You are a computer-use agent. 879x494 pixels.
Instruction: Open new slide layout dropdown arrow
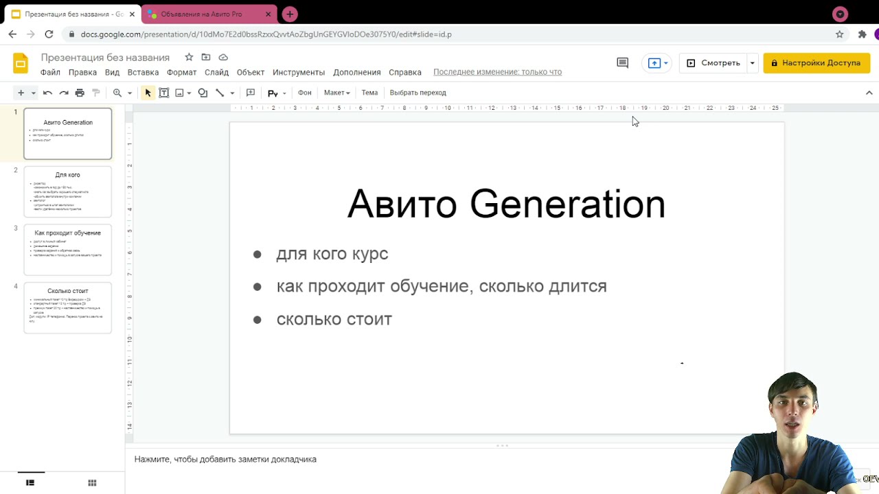click(33, 93)
